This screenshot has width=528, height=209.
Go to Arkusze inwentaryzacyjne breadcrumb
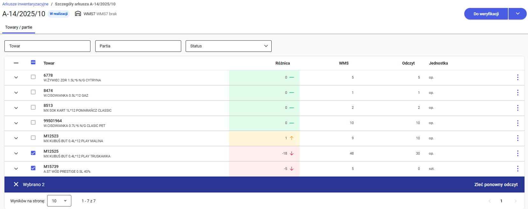click(x=25, y=4)
